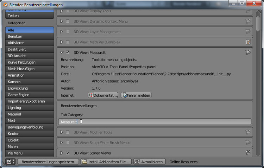The image size is (264, 168).
Task: Click the Blender logo in the title bar
Action: (x=5, y=5)
